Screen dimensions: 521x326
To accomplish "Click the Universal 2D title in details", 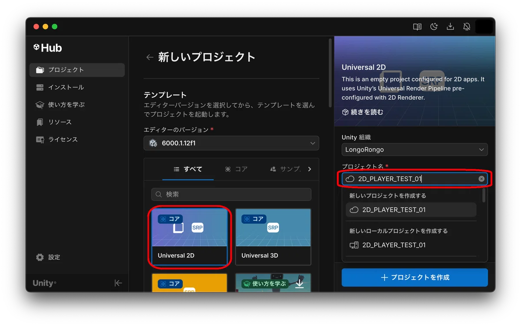I will 364,67.
